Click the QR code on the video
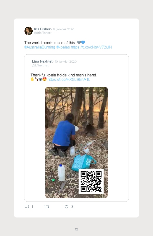Image resolution: width=153 pixels, height=236 pixels. point(91,181)
